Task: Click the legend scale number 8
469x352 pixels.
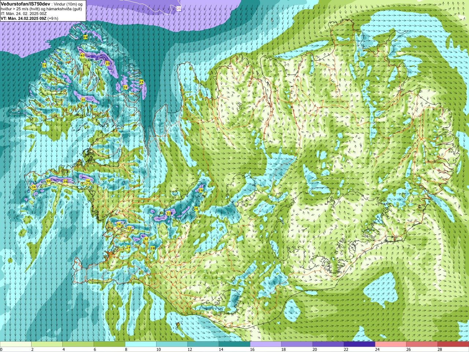Action: (x=126, y=349)
